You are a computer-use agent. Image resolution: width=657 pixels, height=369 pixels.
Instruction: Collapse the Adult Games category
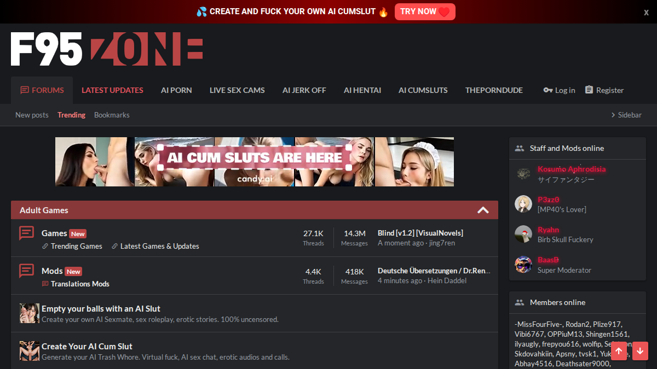(483, 210)
